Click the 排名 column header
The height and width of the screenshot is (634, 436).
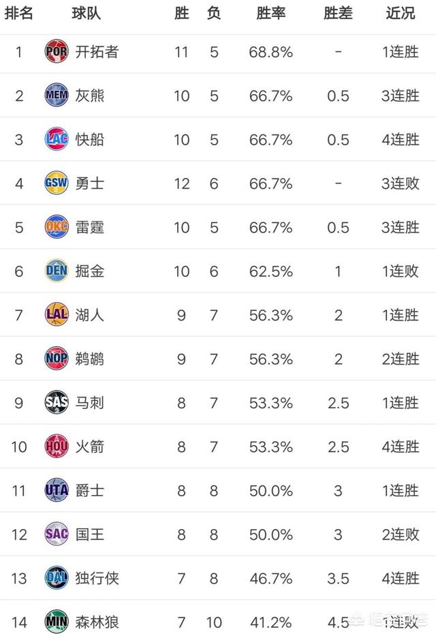coord(19,14)
